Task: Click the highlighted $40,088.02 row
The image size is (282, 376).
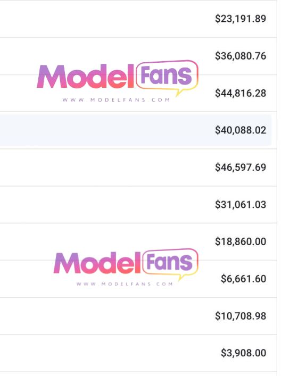Action: tap(136, 130)
